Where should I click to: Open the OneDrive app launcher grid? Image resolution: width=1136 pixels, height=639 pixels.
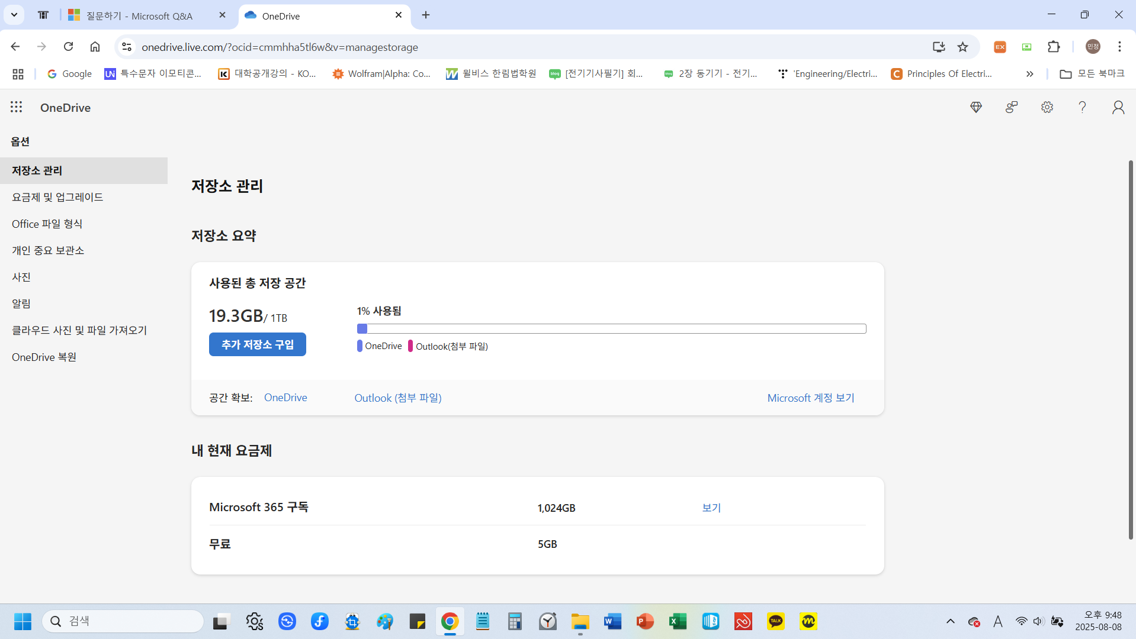click(17, 107)
